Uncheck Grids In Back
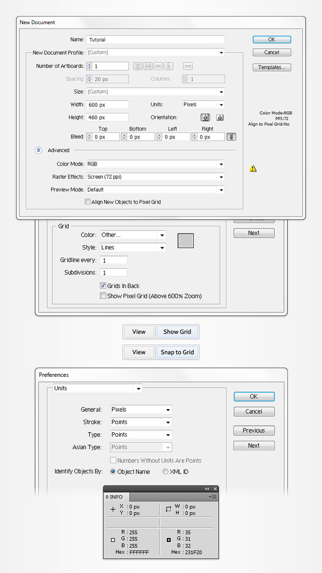 (103, 286)
